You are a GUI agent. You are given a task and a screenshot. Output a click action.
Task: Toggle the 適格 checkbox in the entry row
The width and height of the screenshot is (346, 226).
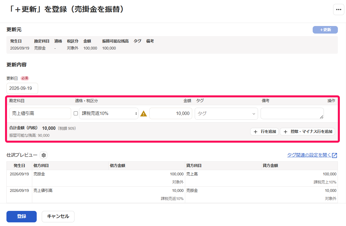[x=76, y=114]
